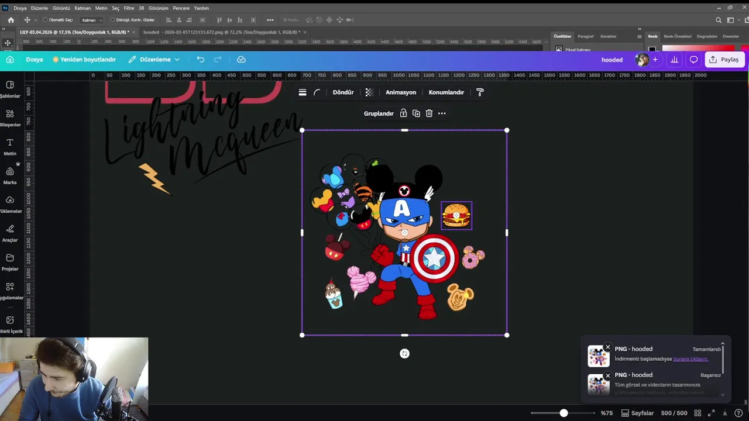749x421 pixels.
Task: Click the Canva zoom slider handle
Action: [x=564, y=413]
